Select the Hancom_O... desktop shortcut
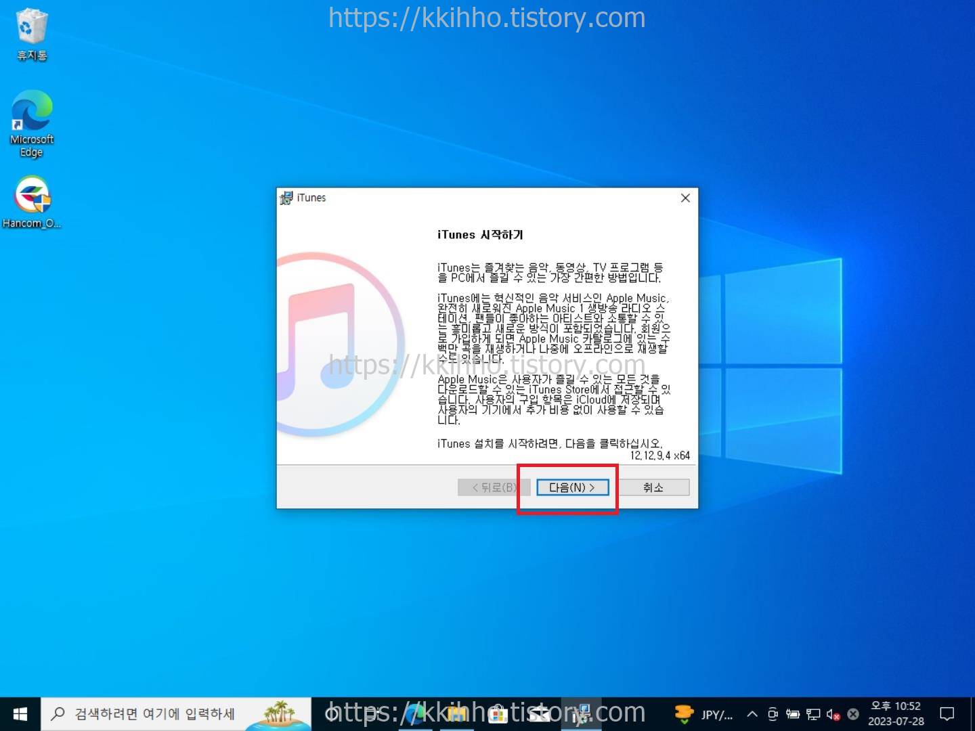 (31, 202)
